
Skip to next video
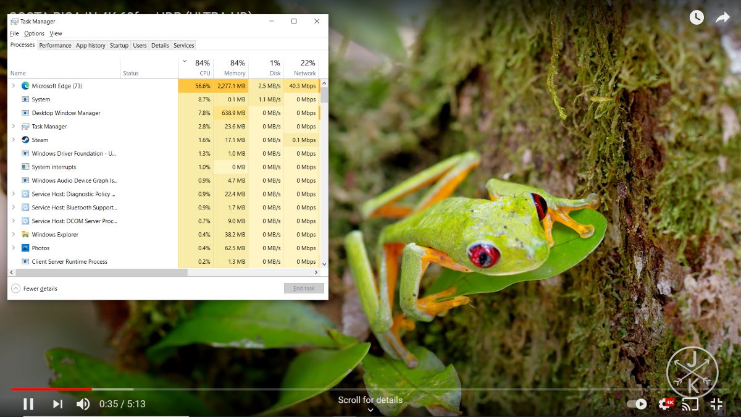tap(57, 404)
